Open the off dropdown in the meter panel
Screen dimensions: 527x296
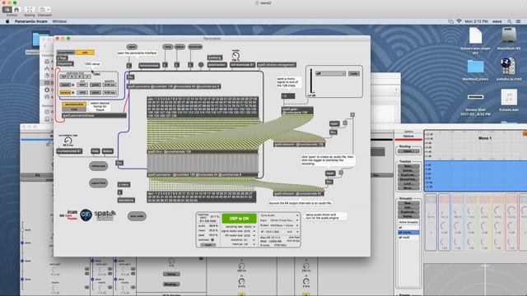330,73
